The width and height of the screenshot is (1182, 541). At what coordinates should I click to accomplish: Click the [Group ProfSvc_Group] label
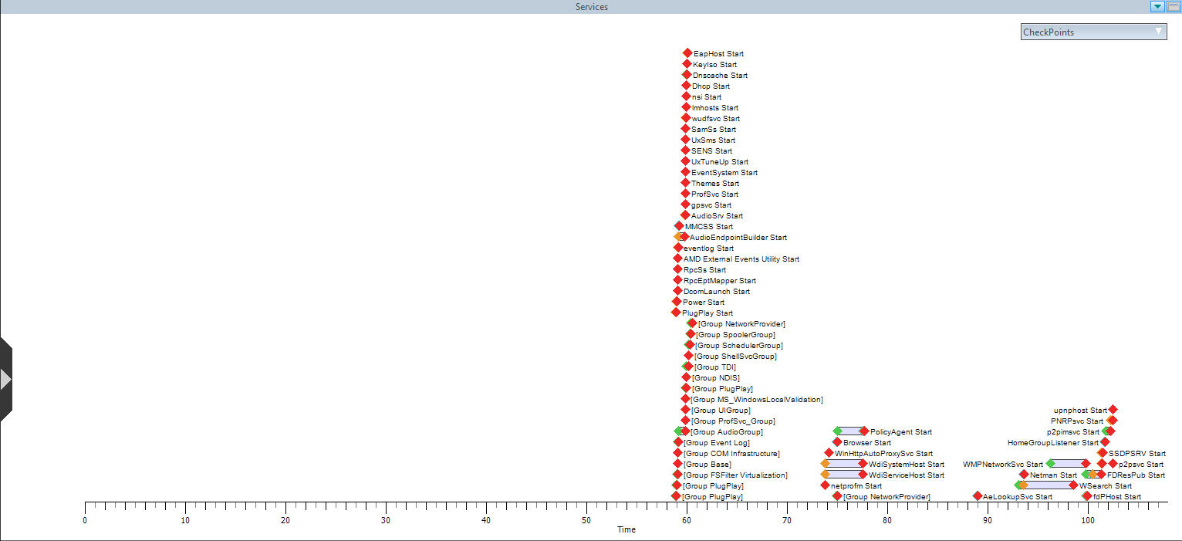[733, 421]
